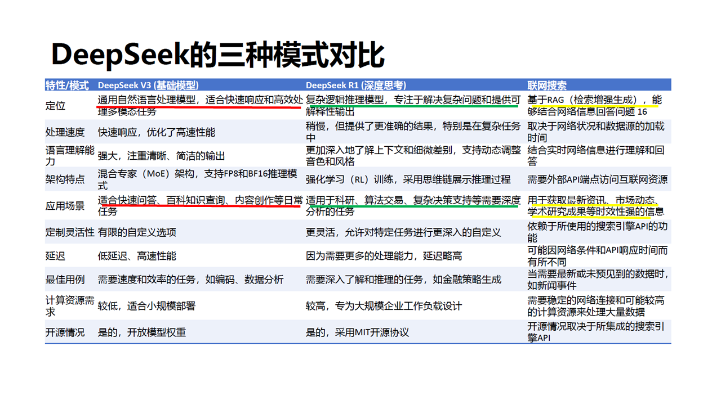Click cell 是的，开放模型权重
The image size is (721, 405).
click(142, 332)
